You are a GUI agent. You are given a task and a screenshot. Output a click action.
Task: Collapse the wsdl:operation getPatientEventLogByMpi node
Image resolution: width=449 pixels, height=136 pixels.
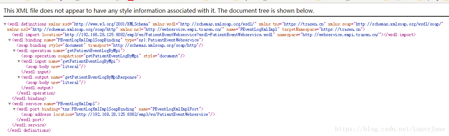(14, 51)
